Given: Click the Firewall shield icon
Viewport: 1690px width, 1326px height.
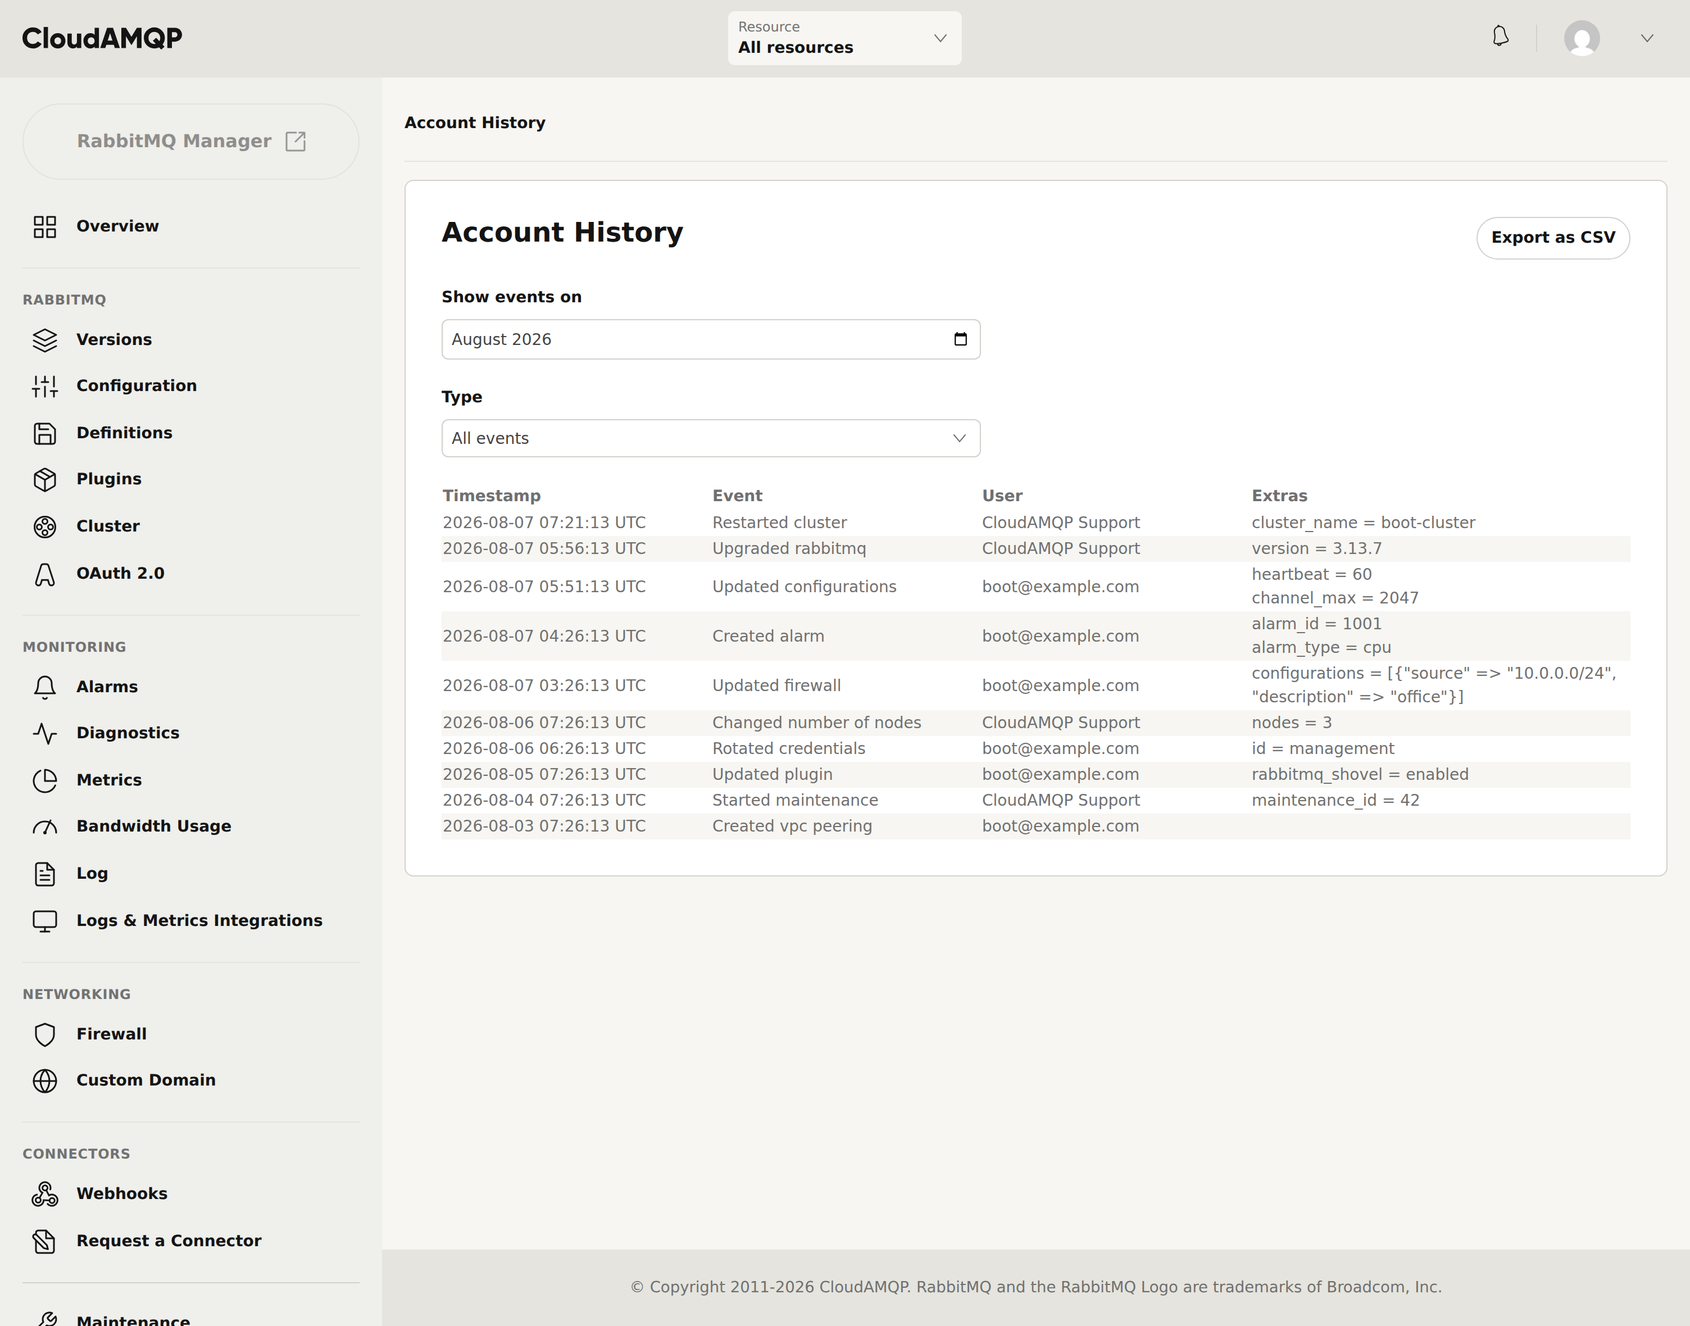Looking at the screenshot, I should [x=45, y=1034].
